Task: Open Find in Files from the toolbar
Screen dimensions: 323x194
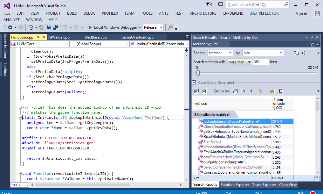Action: tap(170, 27)
